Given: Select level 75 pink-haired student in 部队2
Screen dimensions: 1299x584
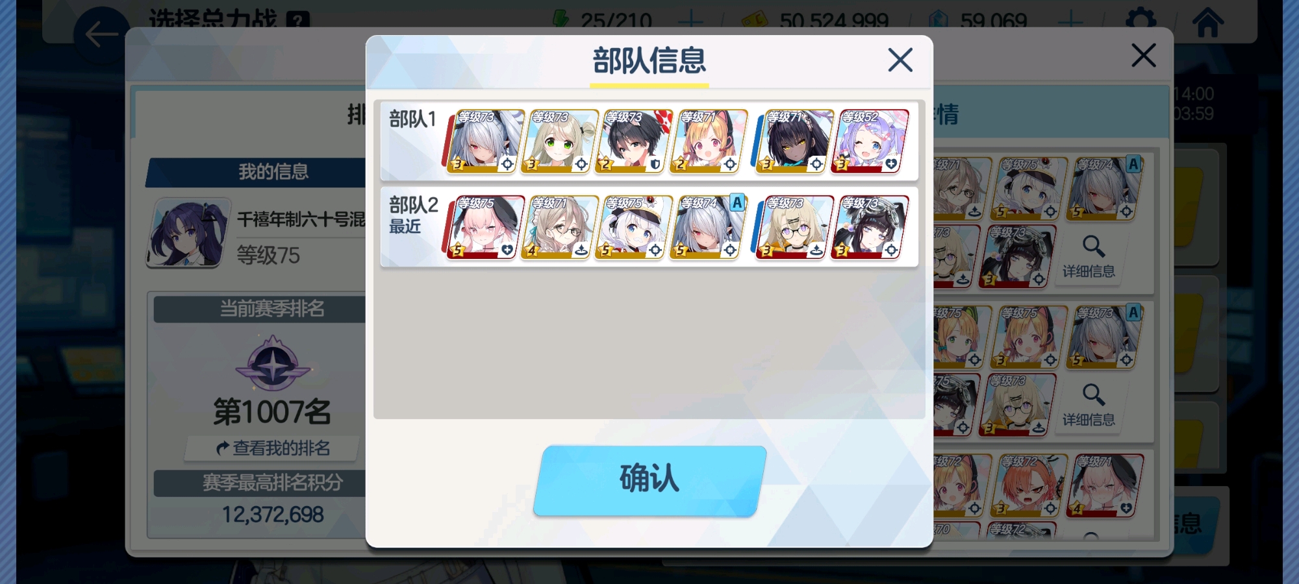Looking at the screenshot, I should click(x=485, y=227).
